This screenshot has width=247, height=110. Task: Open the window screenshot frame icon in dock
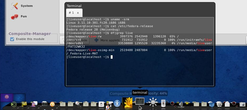[45, 103]
